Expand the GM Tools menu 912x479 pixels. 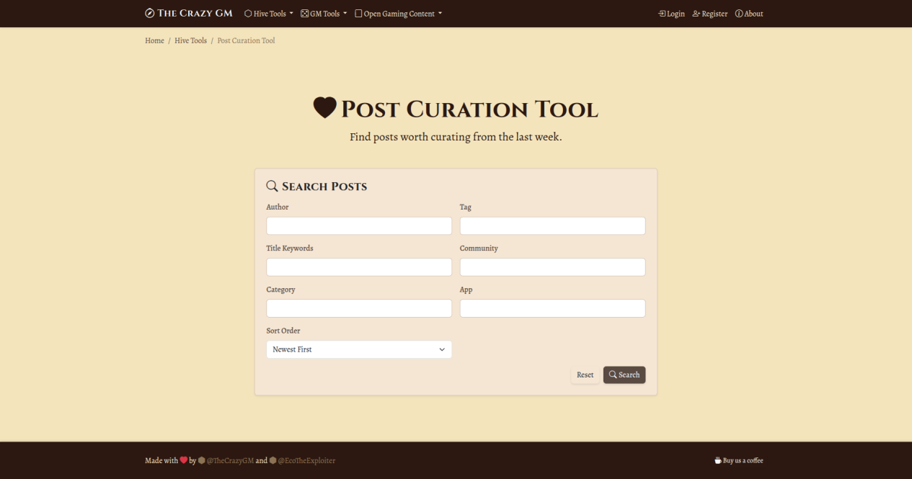coord(324,14)
